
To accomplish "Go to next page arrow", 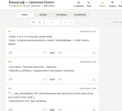I will (x=64, y=22).
